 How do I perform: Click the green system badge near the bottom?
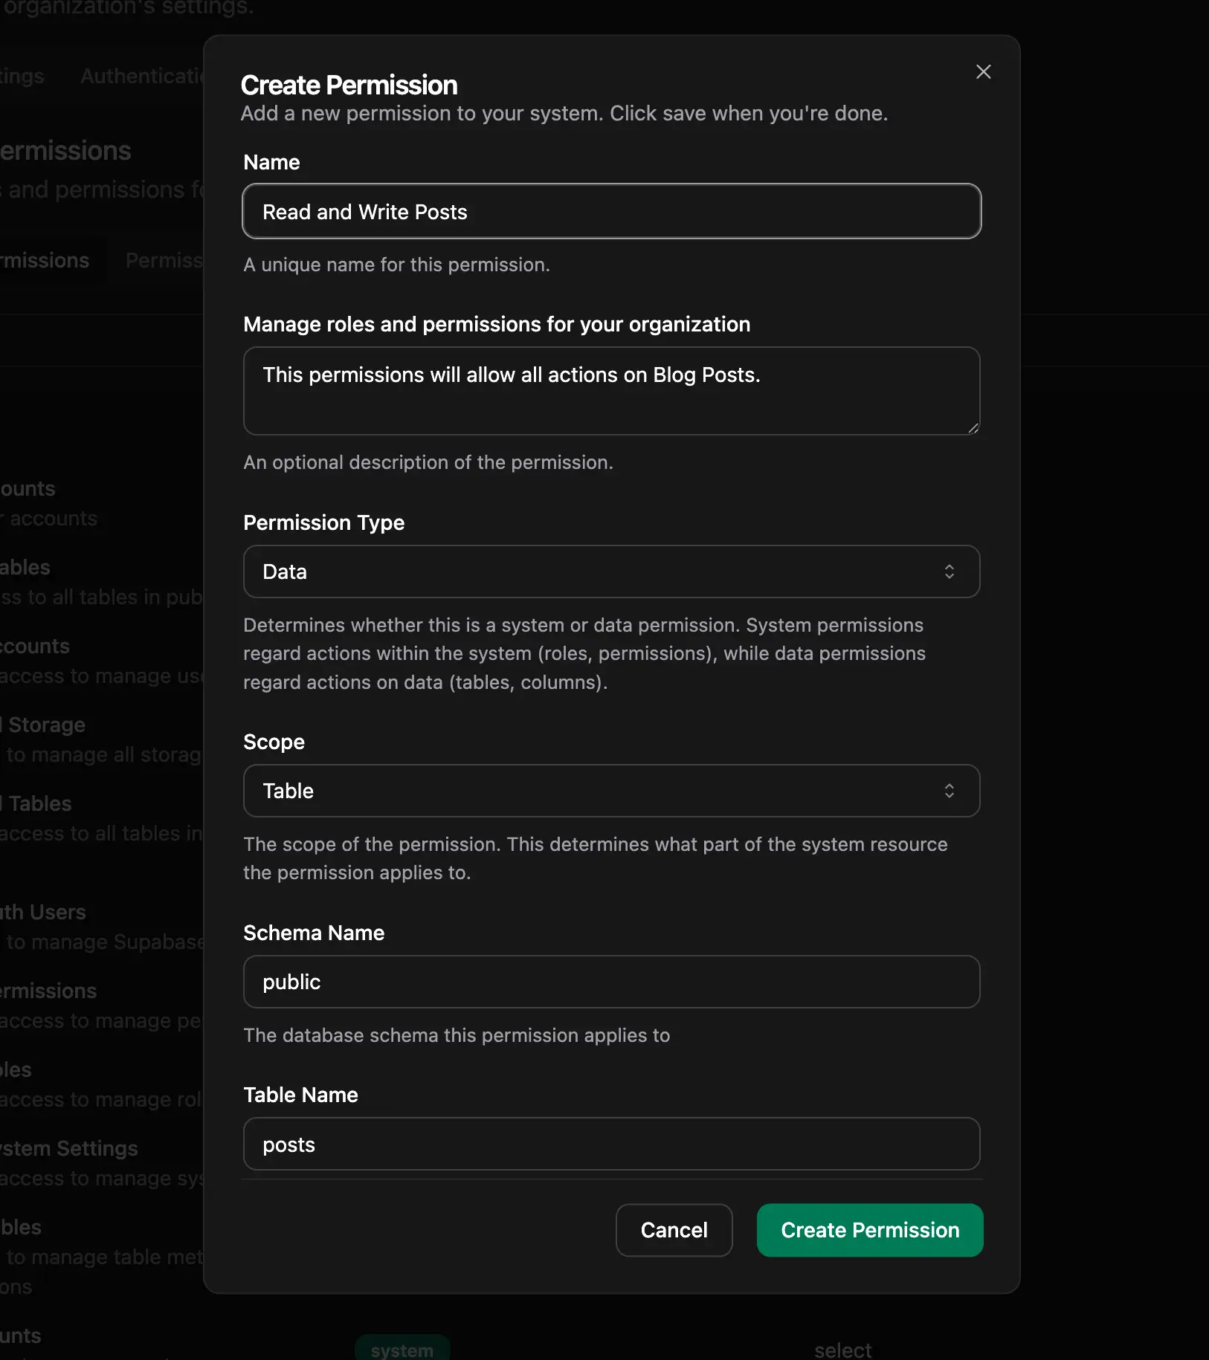[x=402, y=1349]
